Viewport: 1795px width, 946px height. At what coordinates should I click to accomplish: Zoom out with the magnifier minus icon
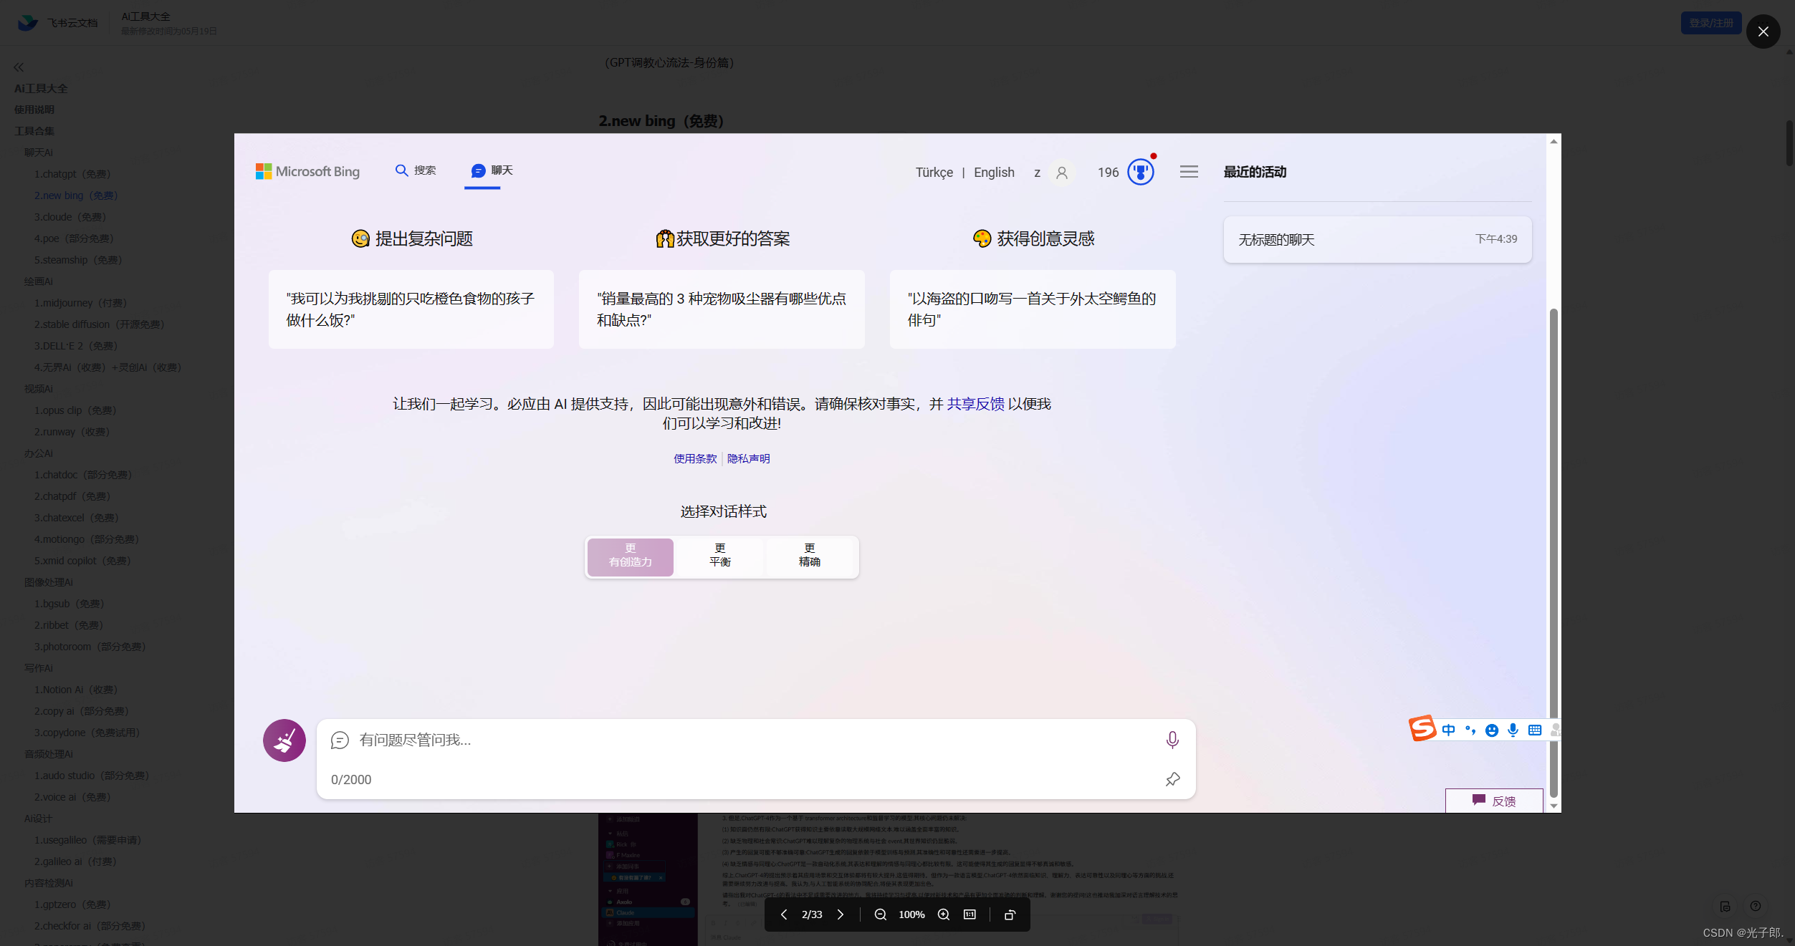881,914
